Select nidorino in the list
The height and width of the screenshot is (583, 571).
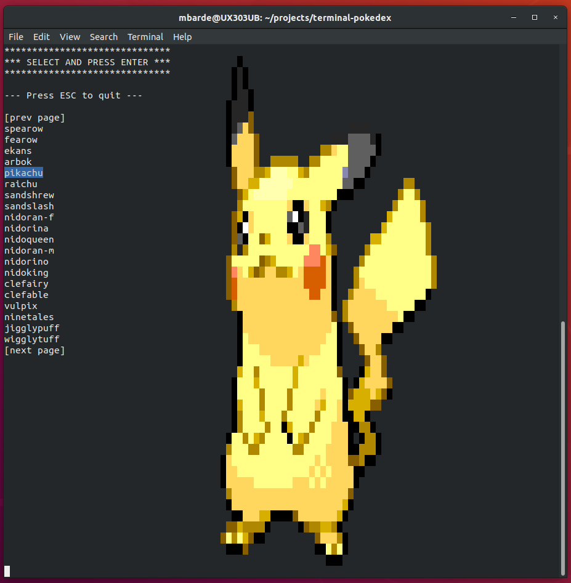26,262
